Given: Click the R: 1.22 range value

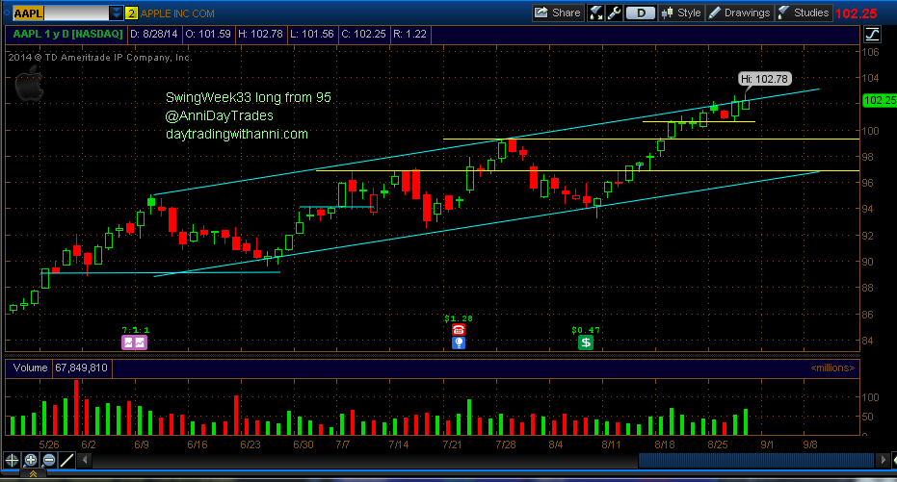Looking at the screenshot, I should click(409, 35).
